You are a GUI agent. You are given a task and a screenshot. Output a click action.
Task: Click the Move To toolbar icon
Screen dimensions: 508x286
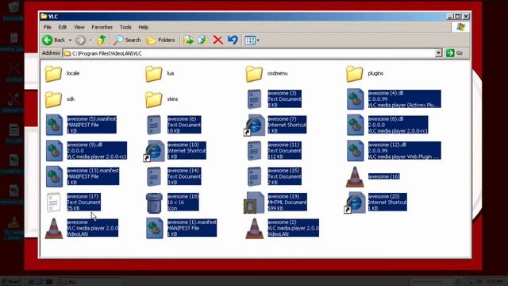click(188, 41)
